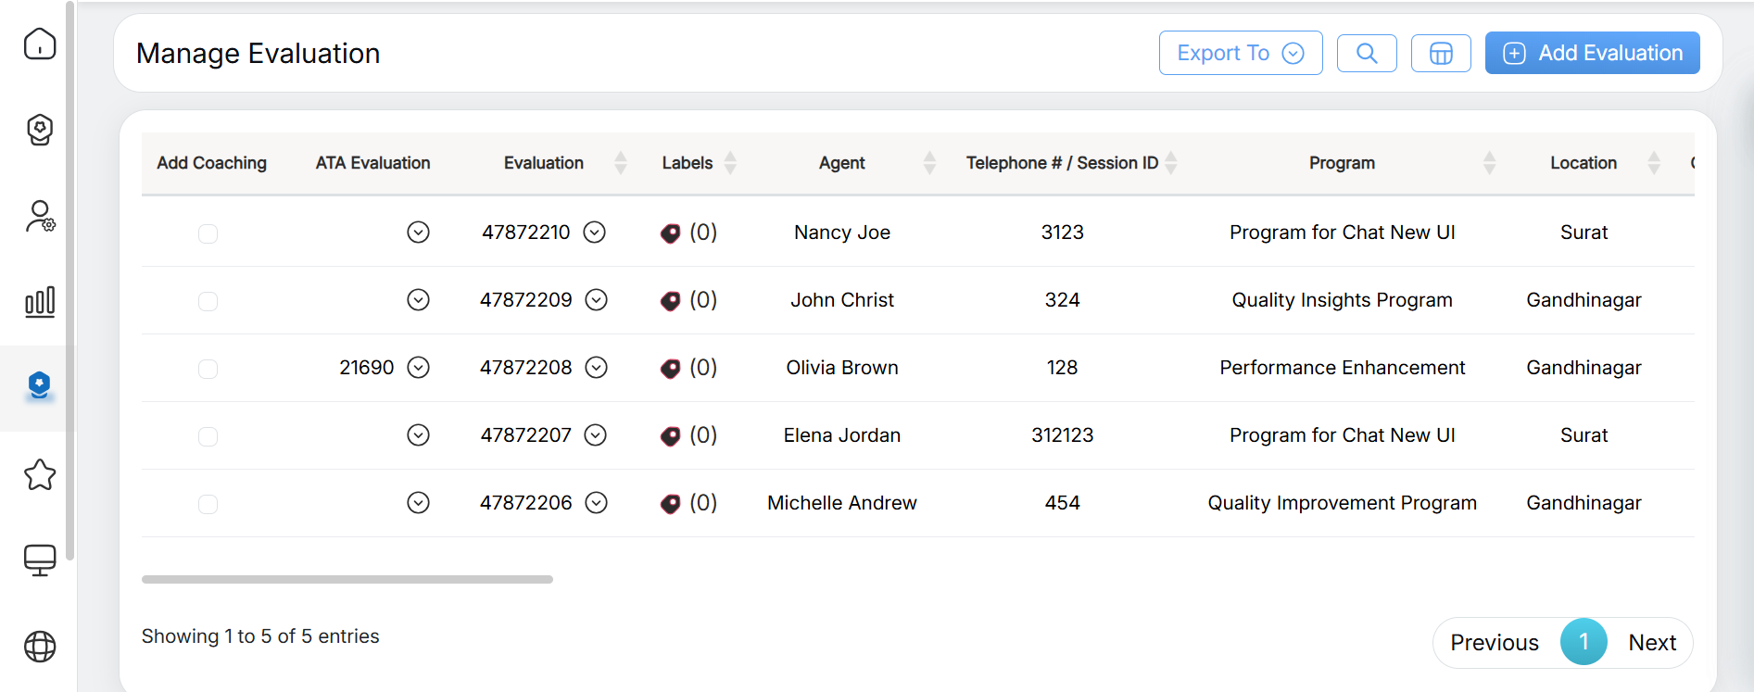Screen dimensions: 1754x692
Task: Open the monitor icon in sidebar
Action: coord(40,560)
